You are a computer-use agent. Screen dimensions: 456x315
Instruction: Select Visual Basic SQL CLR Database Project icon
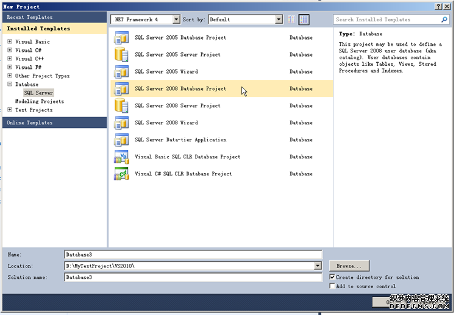pos(121,157)
